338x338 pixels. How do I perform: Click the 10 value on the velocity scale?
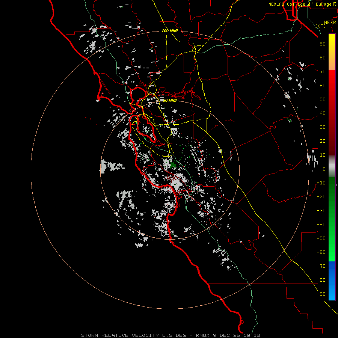(x=323, y=155)
